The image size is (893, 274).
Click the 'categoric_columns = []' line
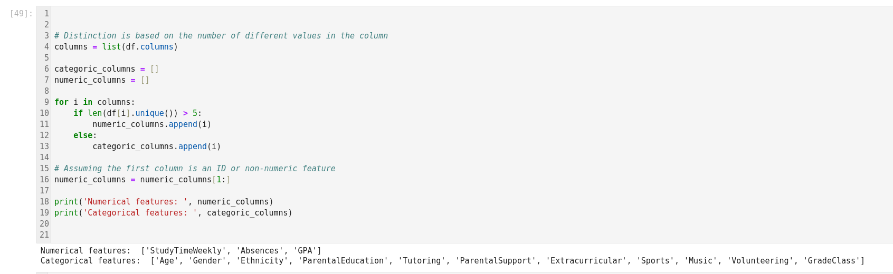106,69
